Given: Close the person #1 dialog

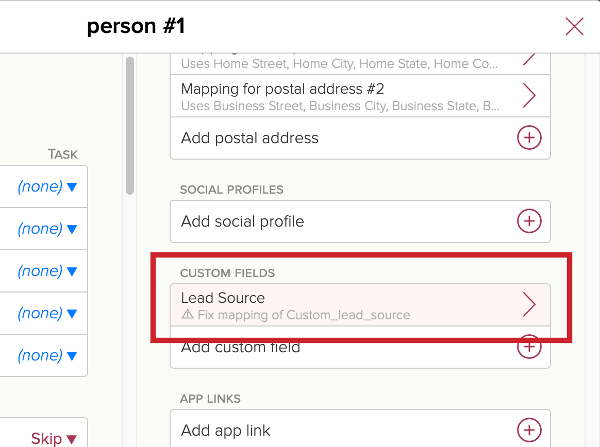Looking at the screenshot, I should tap(574, 26).
